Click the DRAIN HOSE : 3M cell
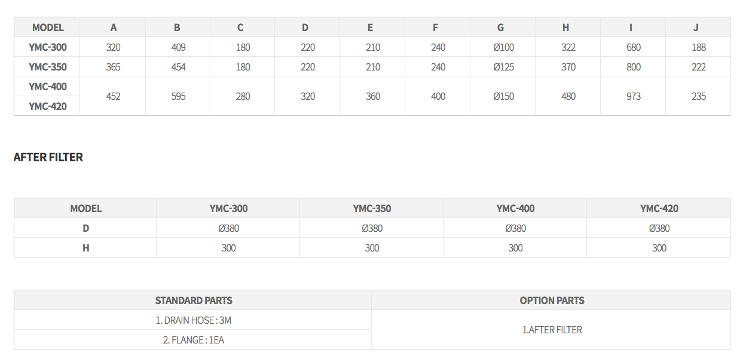737x362 pixels. pos(193,320)
